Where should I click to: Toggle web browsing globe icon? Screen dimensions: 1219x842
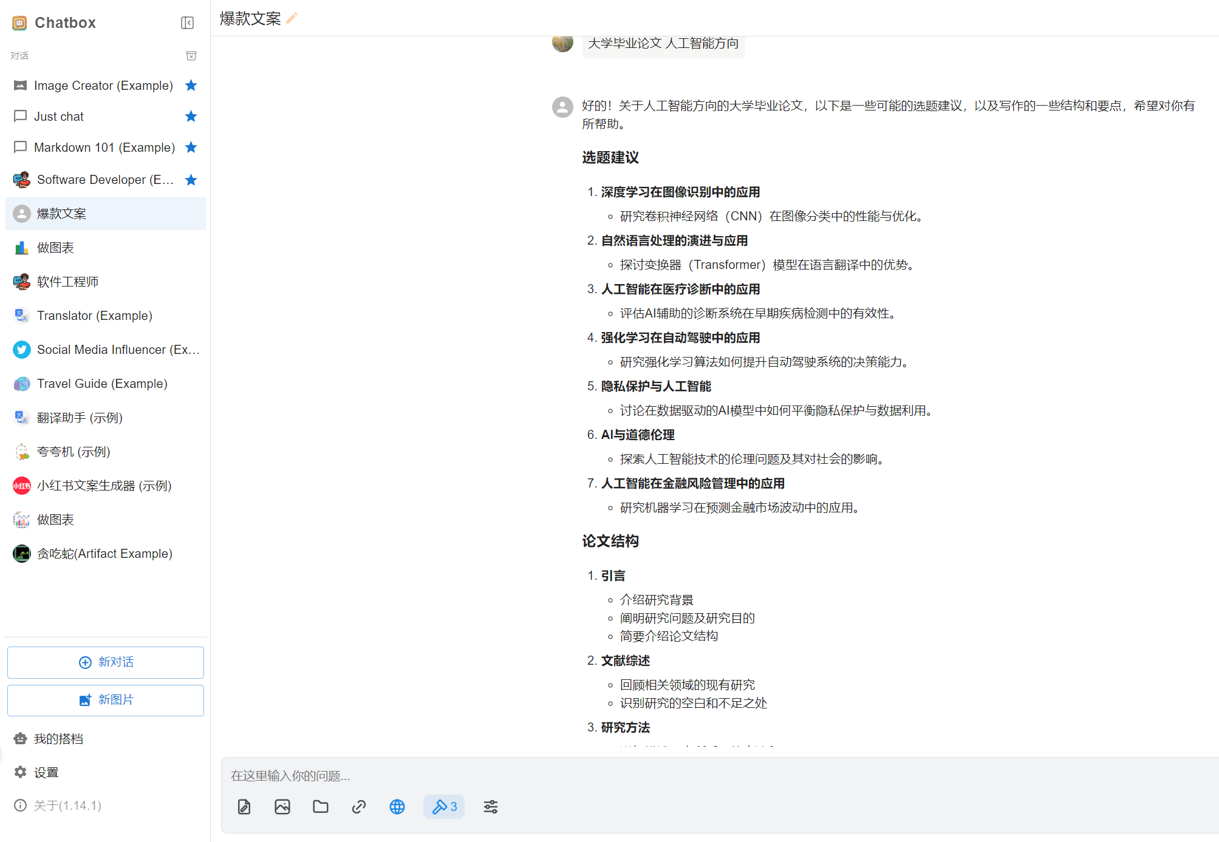click(397, 806)
